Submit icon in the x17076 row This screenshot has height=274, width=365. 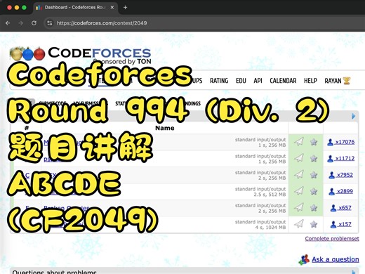[x=299, y=142]
